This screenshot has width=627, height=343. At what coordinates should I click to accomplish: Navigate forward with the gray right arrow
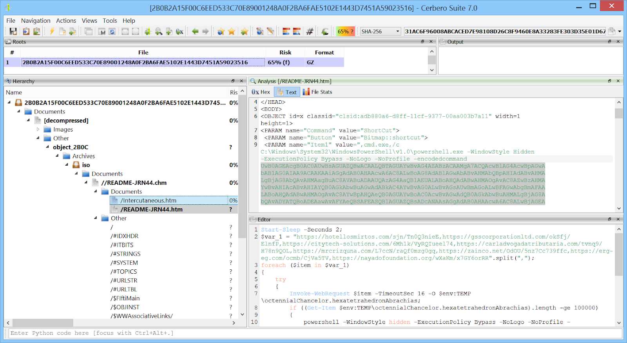tap(205, 31)
